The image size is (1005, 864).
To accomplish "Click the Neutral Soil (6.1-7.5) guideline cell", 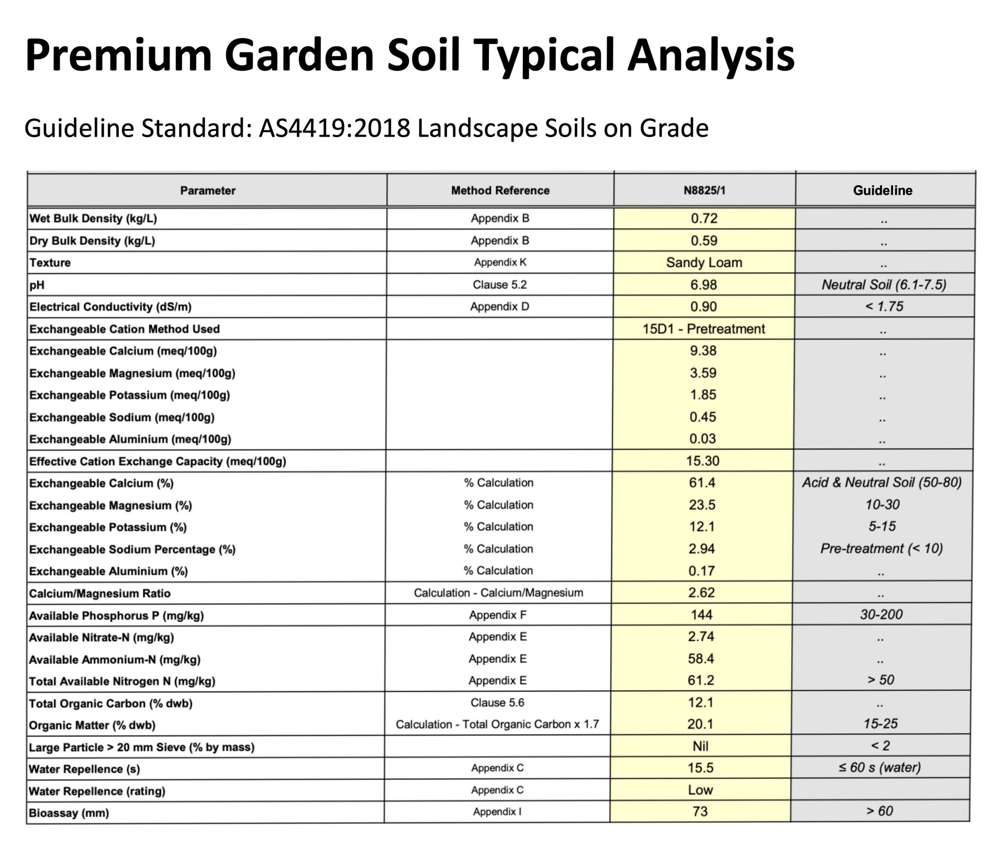I will [882, 284].
